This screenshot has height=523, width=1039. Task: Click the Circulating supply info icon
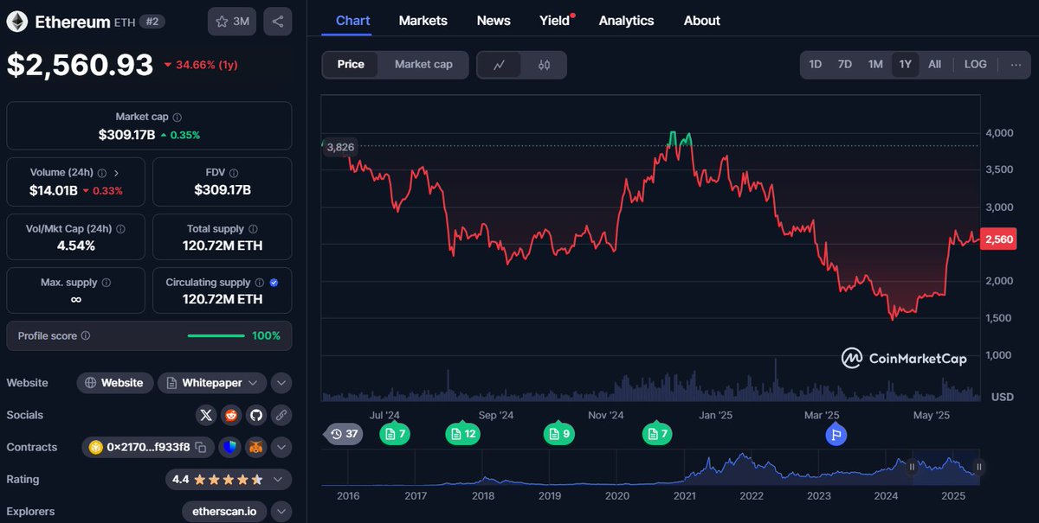pyautogui.click(x=259, y=283)
